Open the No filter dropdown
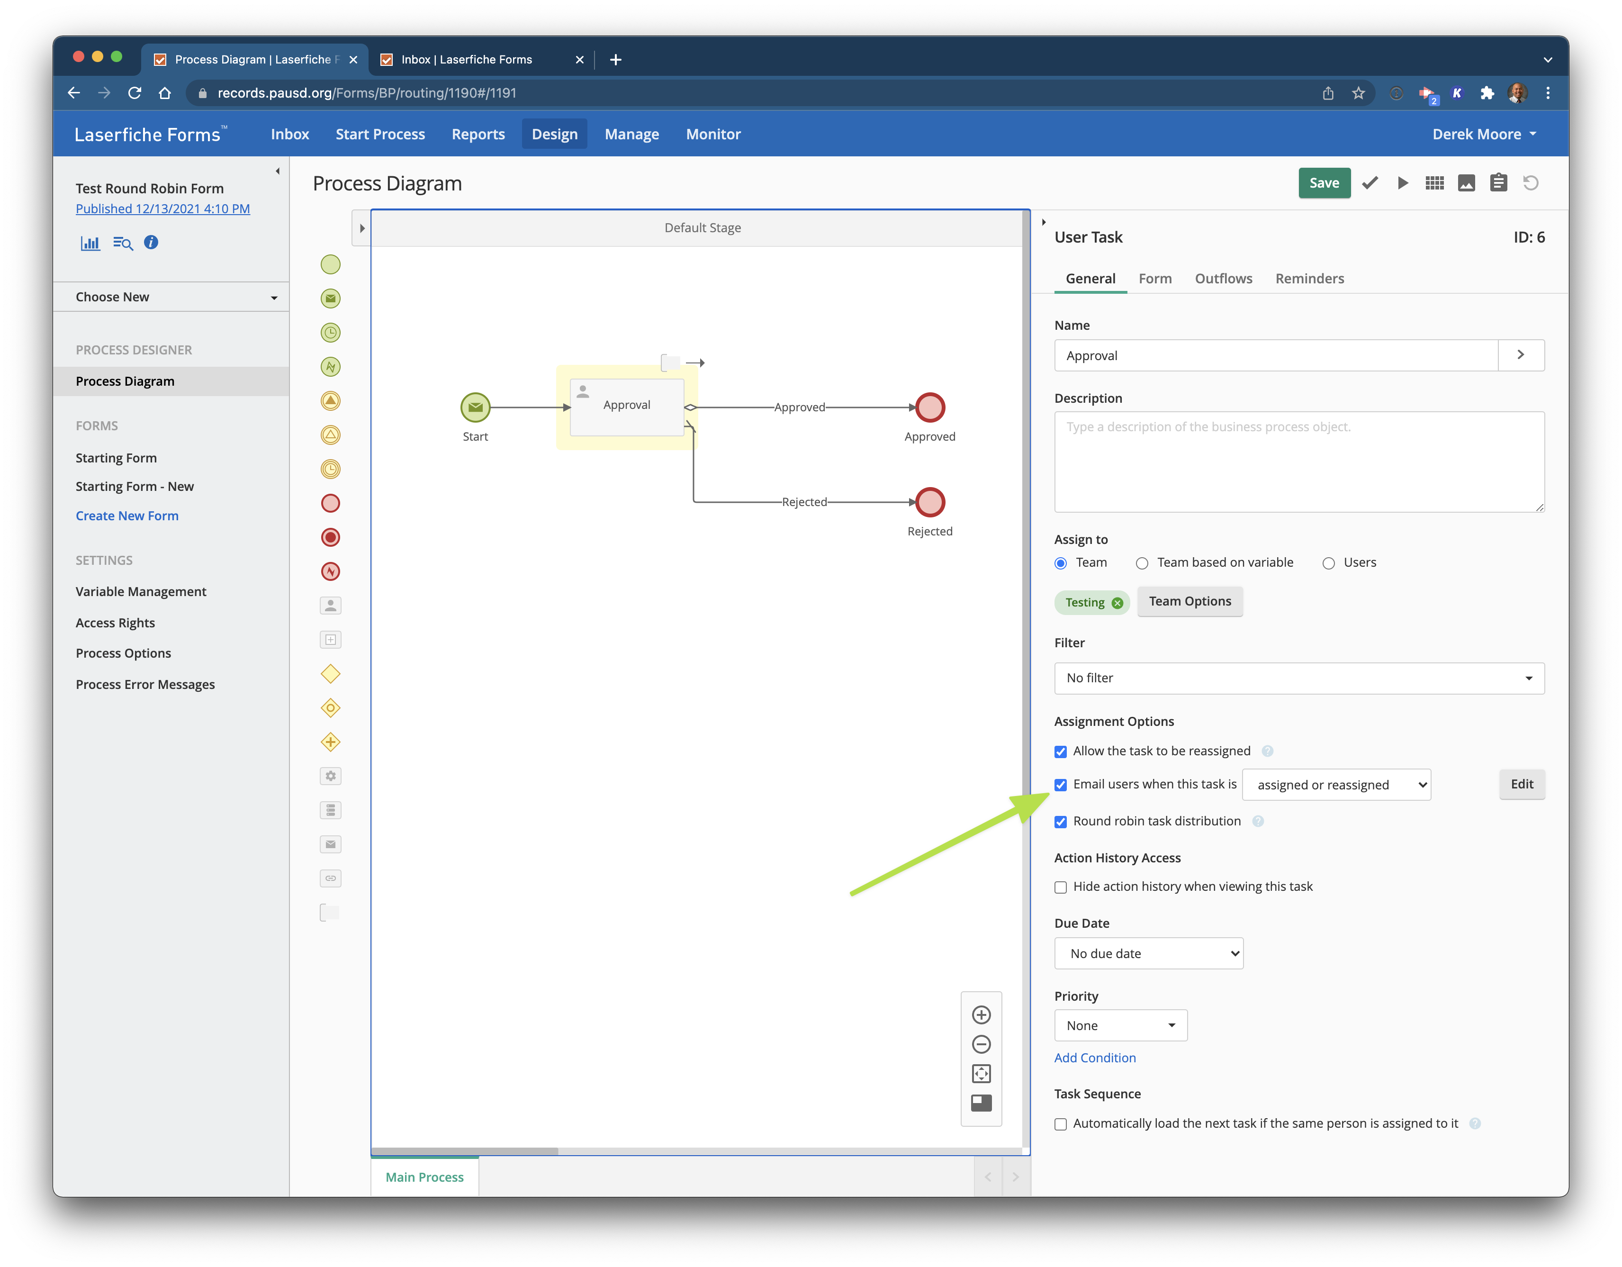Viewport: 1622px width, 1267px height. (1299, 678)
